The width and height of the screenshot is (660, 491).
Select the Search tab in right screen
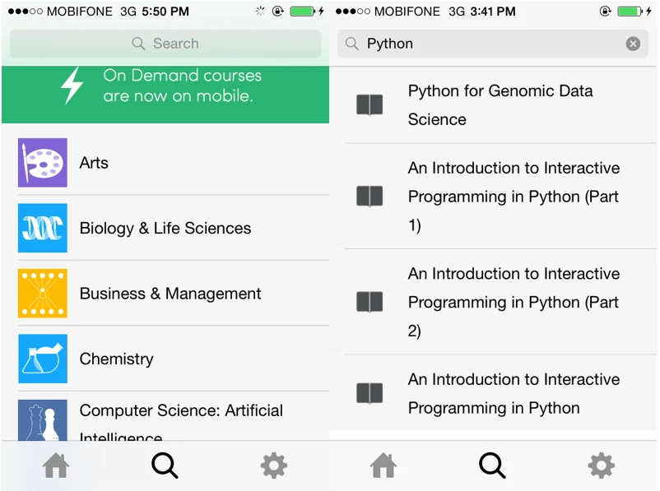coord(492,466)
